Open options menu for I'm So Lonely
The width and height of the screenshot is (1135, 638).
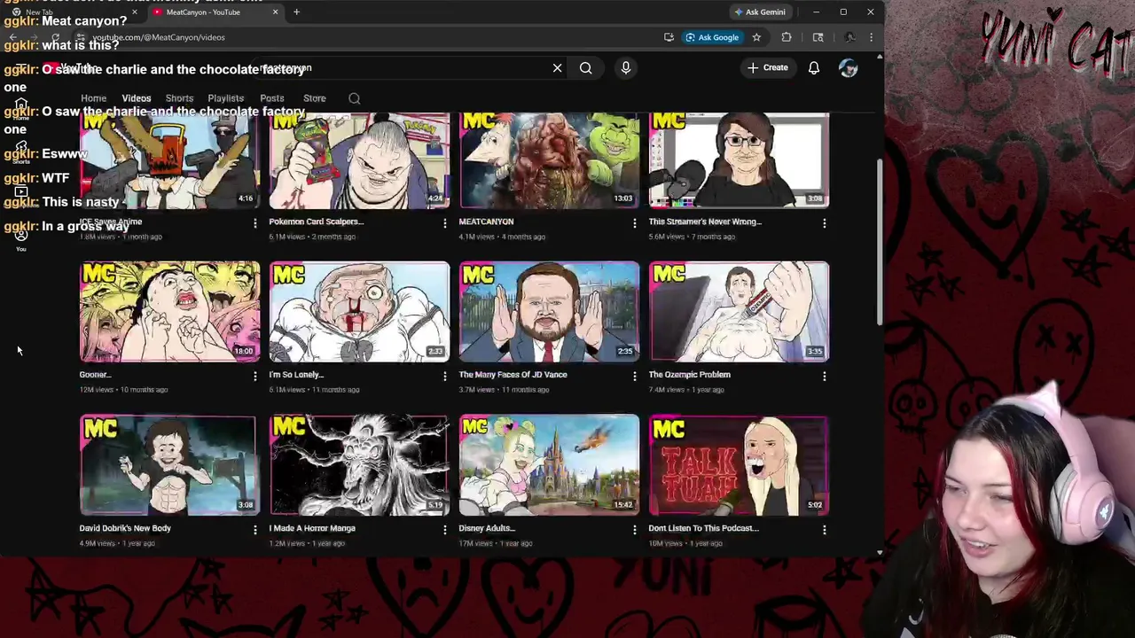click(445, 376)
